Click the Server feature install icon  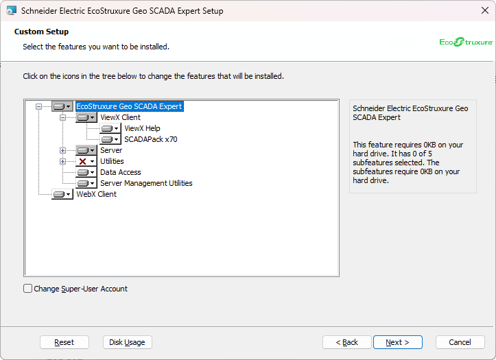coord(86,150)
